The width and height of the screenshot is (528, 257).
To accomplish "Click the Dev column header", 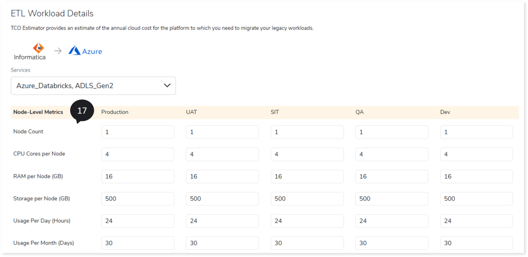I will point(445,112).
